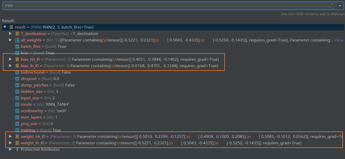
Task: Click the weight_ih_l0 object icon
Action: click(x=17, y=143)
